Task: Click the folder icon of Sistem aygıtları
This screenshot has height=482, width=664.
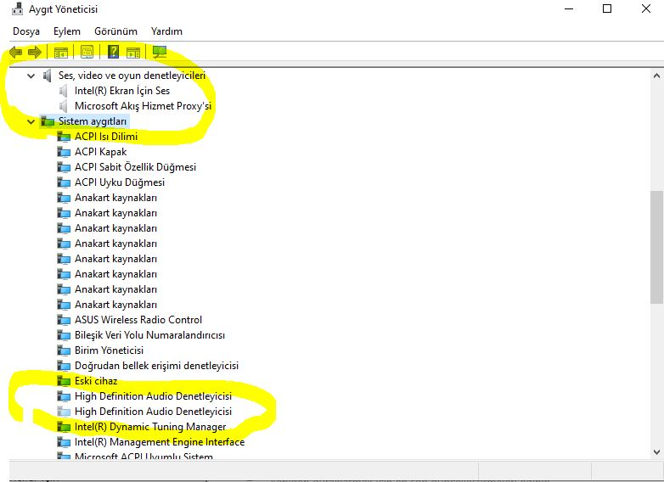Action: tap(48, 122)
